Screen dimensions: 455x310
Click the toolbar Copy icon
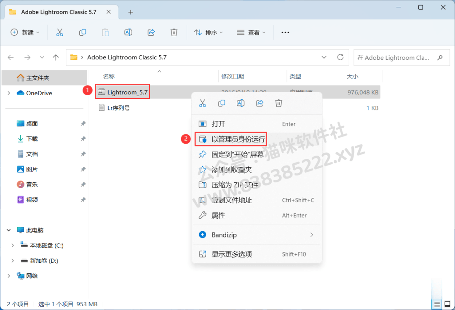click(83, 32)
